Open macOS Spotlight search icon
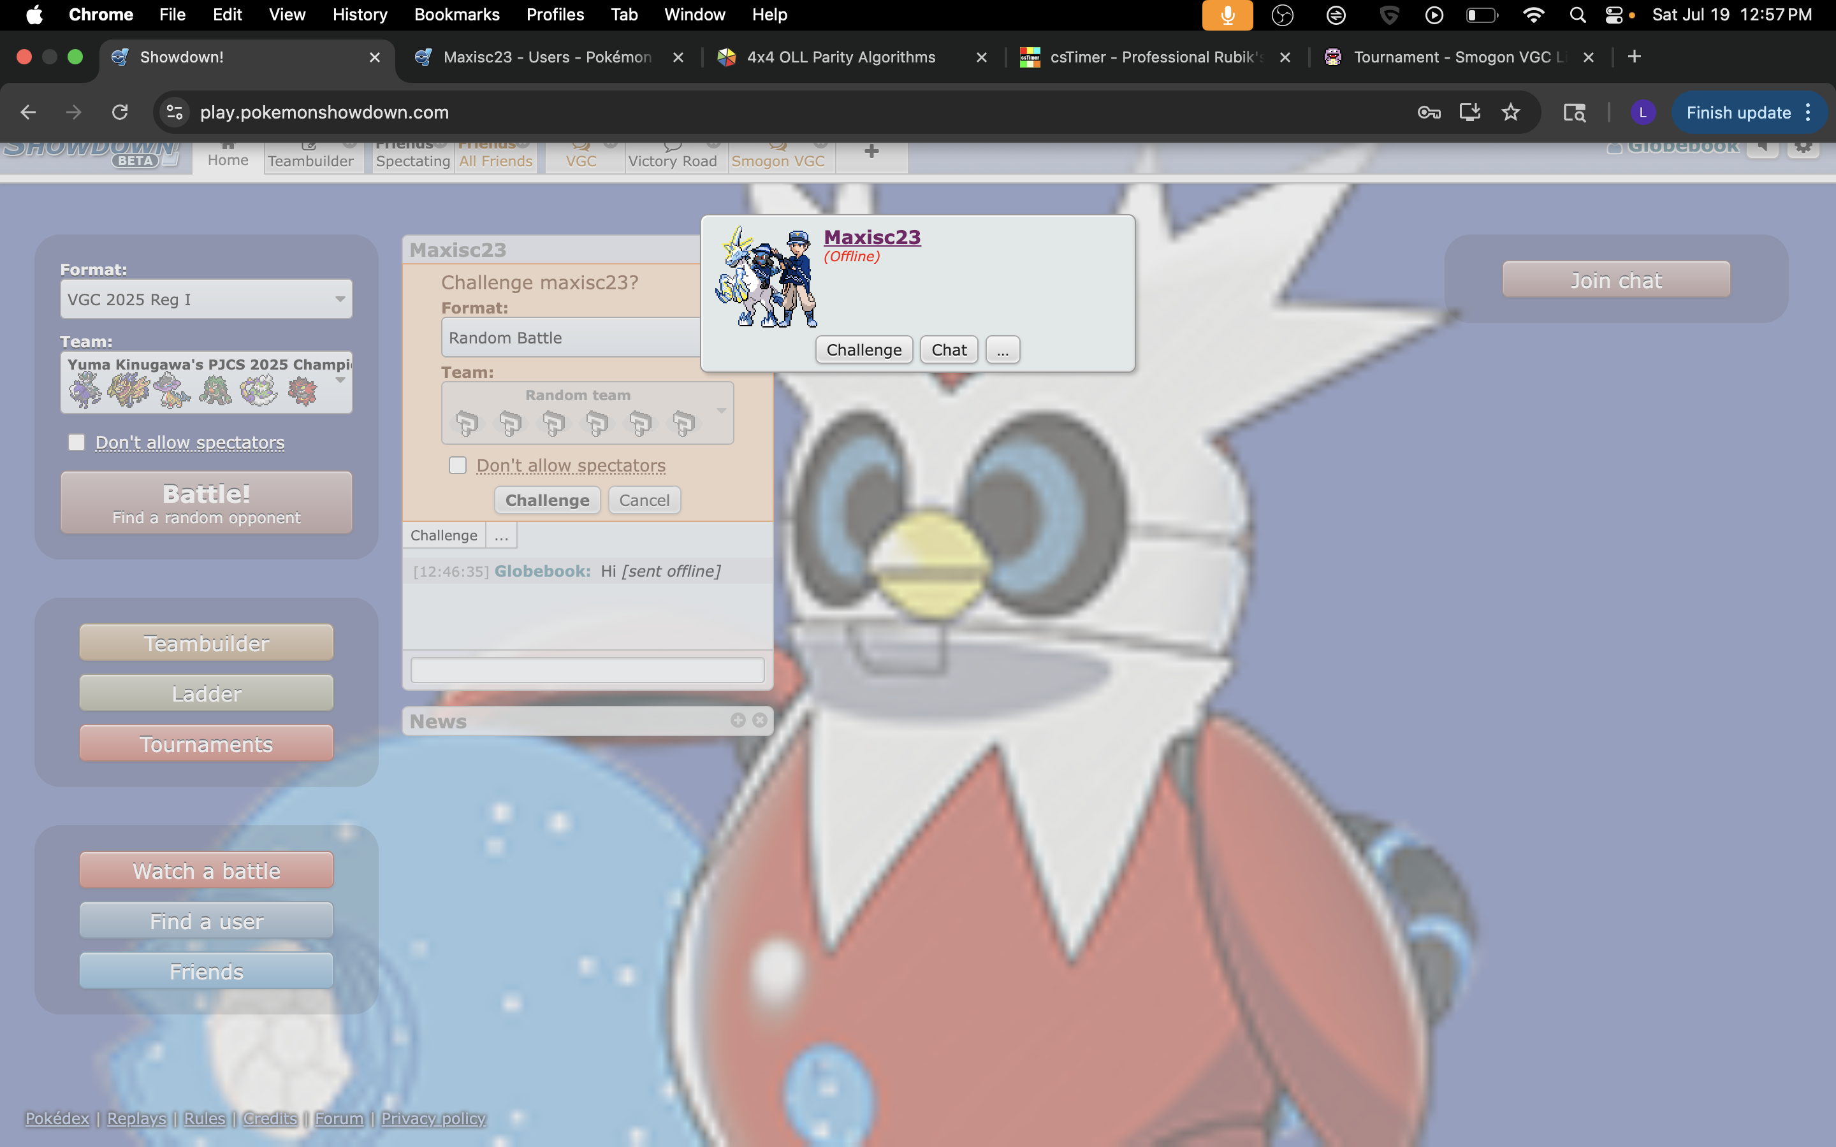Viewport: 1836px width, 1147px height. 1577,15
